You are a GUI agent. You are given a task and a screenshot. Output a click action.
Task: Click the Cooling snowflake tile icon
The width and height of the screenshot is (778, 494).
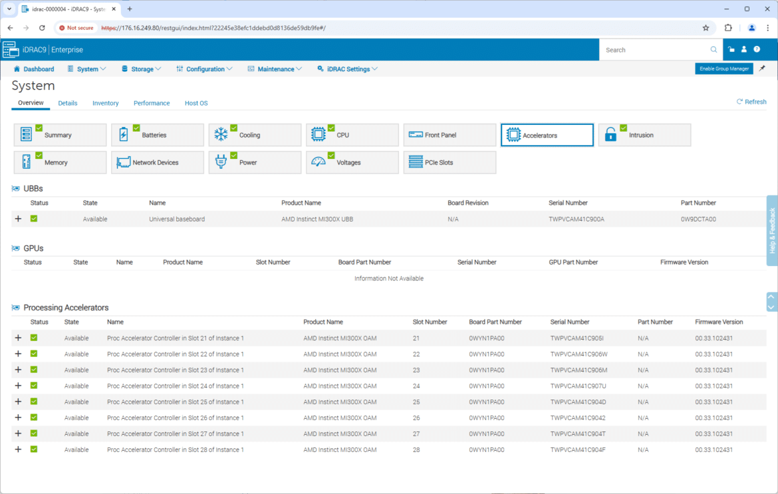221,135
